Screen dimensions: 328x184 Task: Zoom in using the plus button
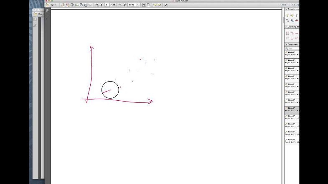click(x=125, y=5)
